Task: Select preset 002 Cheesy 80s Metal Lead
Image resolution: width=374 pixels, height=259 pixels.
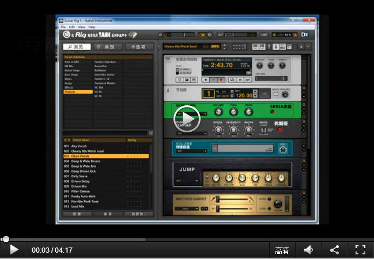Action: [106, 151]
